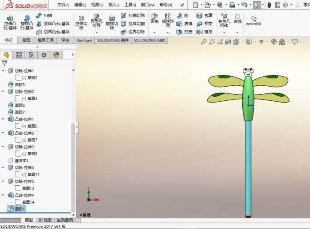Image resolution: width=310 pixels, height=229 pixels.
Task: Open the Options gear icon
Action: [285, 5]
